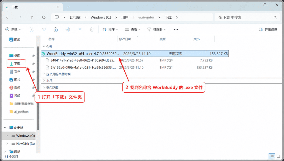Unpin 文档 using its pin icon
Screen dimensions: 284x161
click(33, 72)
